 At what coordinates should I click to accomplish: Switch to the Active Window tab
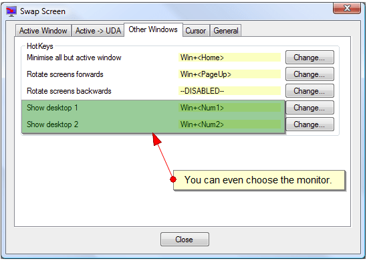[x=43, y=31]
